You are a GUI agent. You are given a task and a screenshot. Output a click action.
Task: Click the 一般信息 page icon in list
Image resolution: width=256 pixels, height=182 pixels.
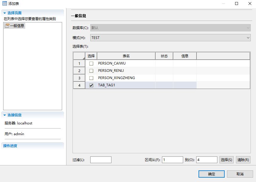pyautogui.click(x=7, y=26)
